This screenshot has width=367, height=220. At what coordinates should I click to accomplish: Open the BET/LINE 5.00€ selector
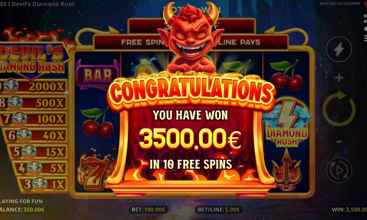point(219,209)
